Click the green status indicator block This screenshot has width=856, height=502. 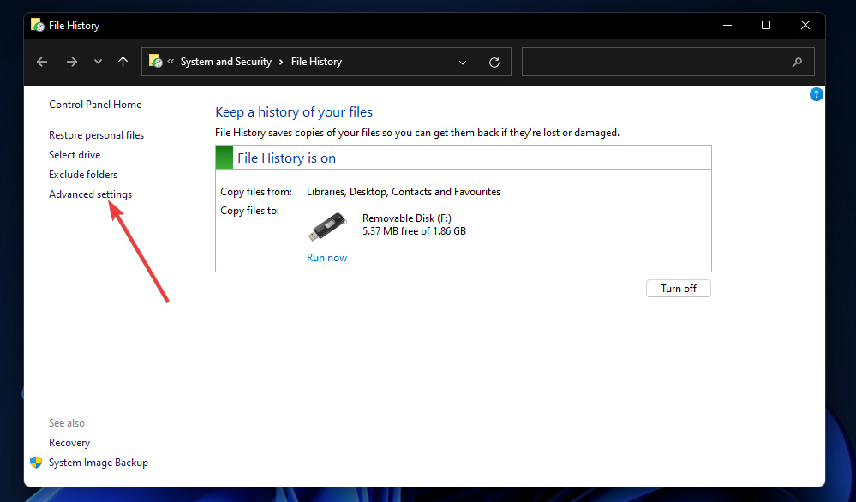click(224, 157)
